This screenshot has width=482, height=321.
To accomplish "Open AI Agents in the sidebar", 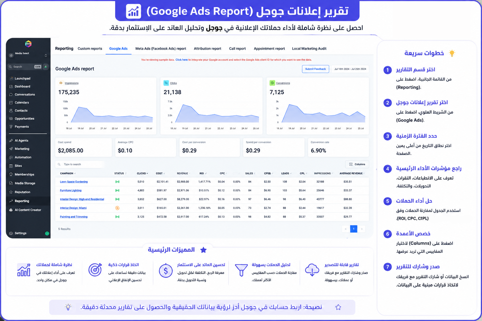I will [x=21, y=140].
